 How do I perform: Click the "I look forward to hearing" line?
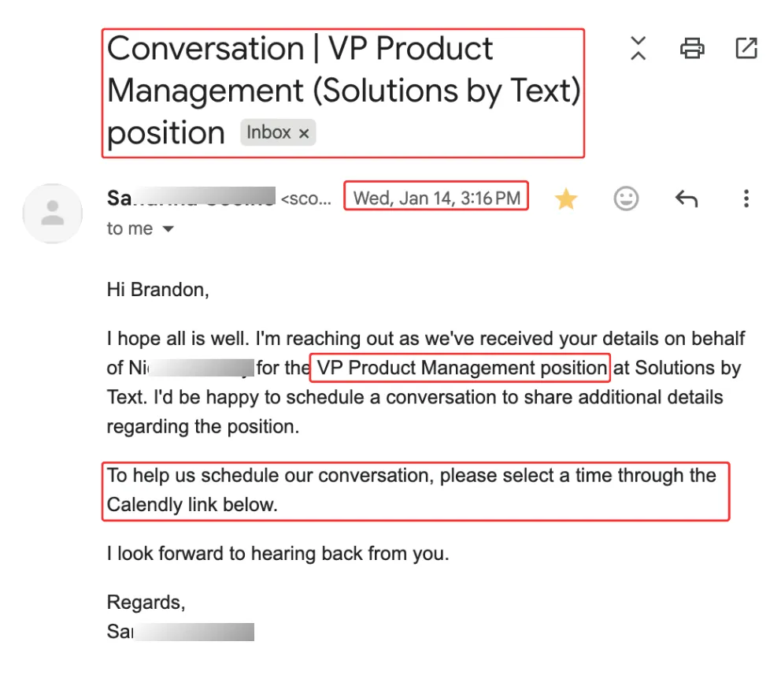(x=277, y=554)
